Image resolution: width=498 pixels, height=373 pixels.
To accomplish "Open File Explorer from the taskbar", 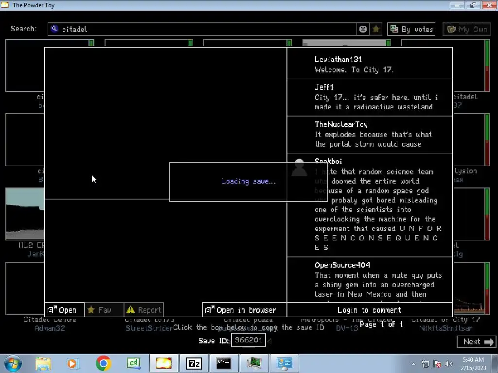I will tap(43, 363).
